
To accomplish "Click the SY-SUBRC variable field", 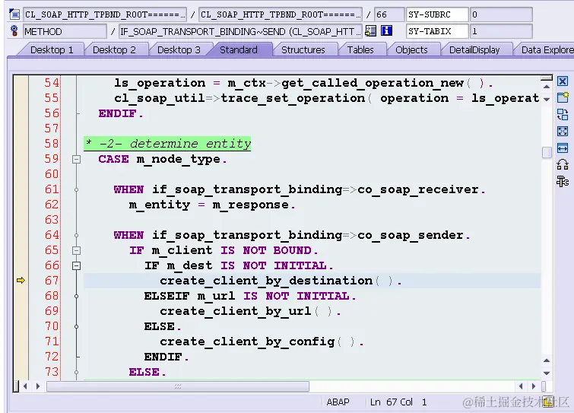I will [x=437, y=14].
